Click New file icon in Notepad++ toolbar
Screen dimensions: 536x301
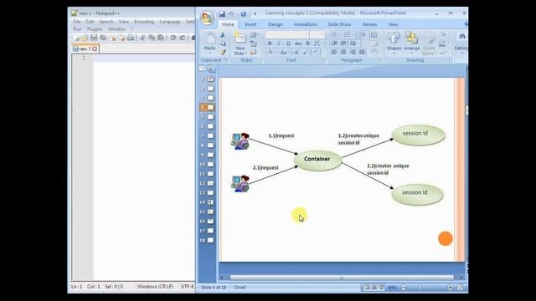pos(76,38)
